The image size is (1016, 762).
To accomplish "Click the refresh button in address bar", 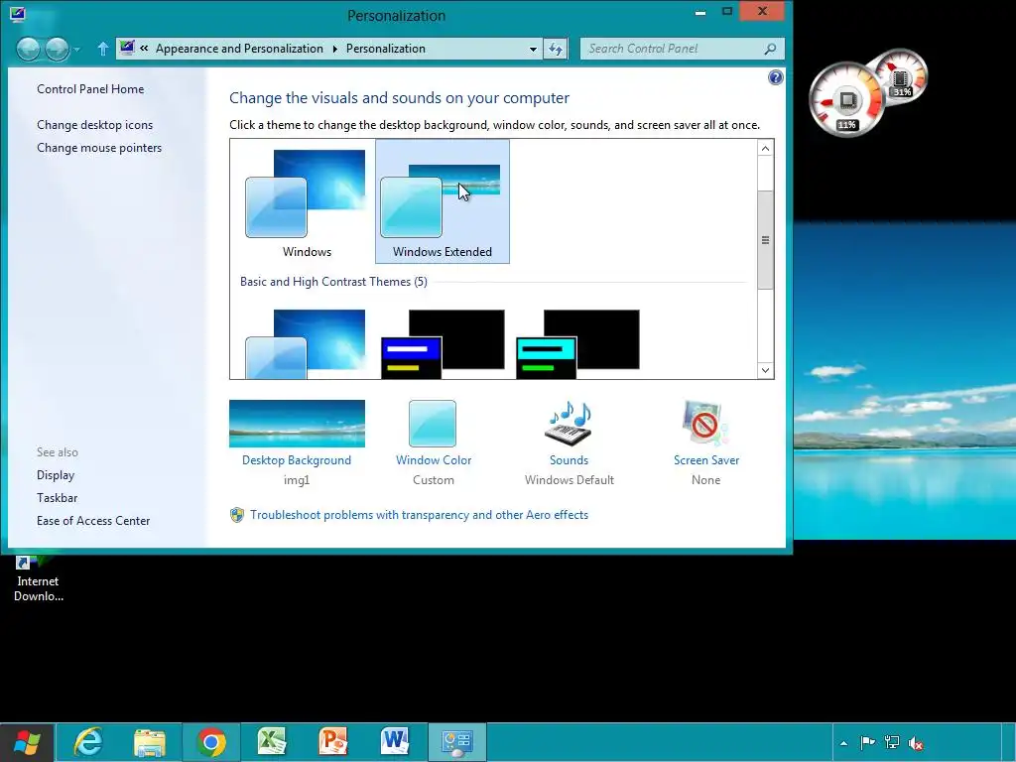I will 556,49.
